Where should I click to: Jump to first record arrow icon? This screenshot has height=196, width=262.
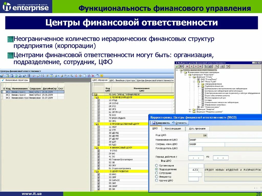coord(187,66)
